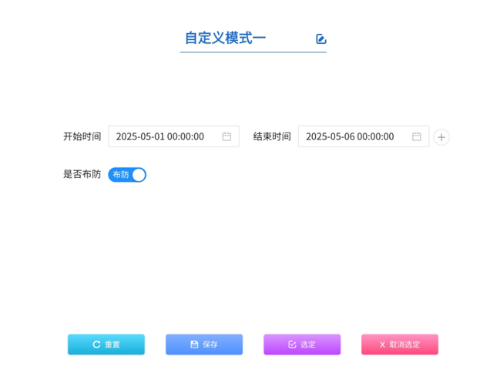Click the 结束时间 label
The height and width of the screenshot is (376, 480).
(x=272, y=136)
